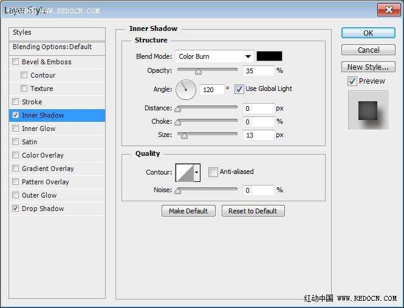The height and width of the screenshot is (308, 404).
Task: Toggle the Preview checkbox
Action: coord(352,81)
